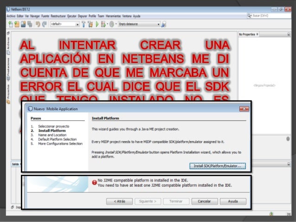This screenshot has width=296, height=222.
Task: Expand the Debug Project arrow dropdown
Action: (x=108, y=24)
